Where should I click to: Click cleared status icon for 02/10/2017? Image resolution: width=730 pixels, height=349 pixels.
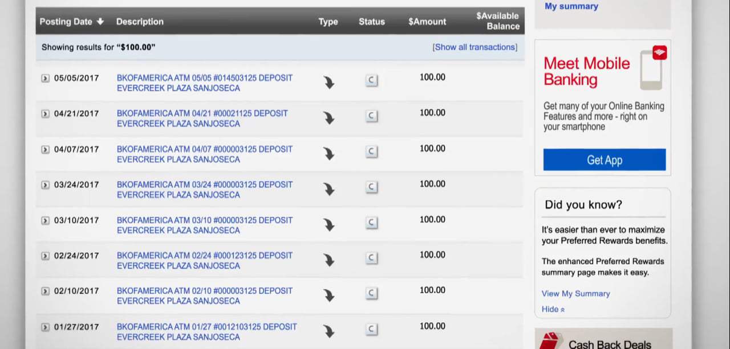point(371,293)
